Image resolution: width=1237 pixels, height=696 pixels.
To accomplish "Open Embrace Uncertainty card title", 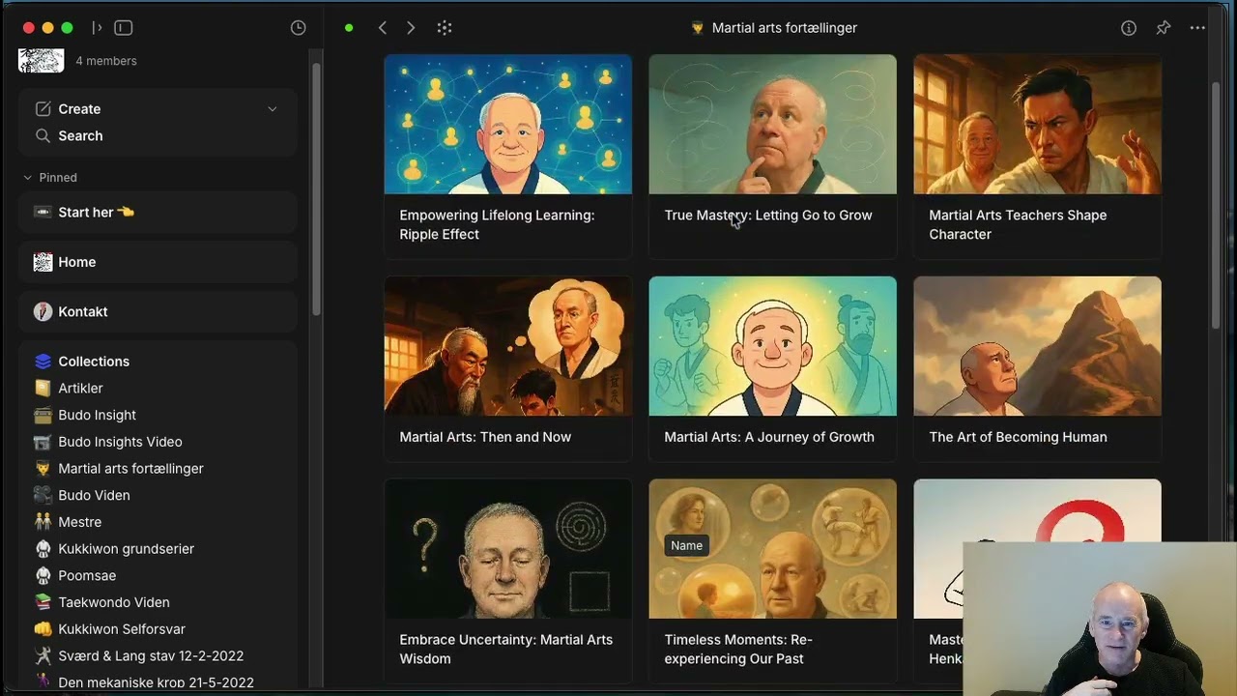I will pyautogui.click(x=506, y=650).
